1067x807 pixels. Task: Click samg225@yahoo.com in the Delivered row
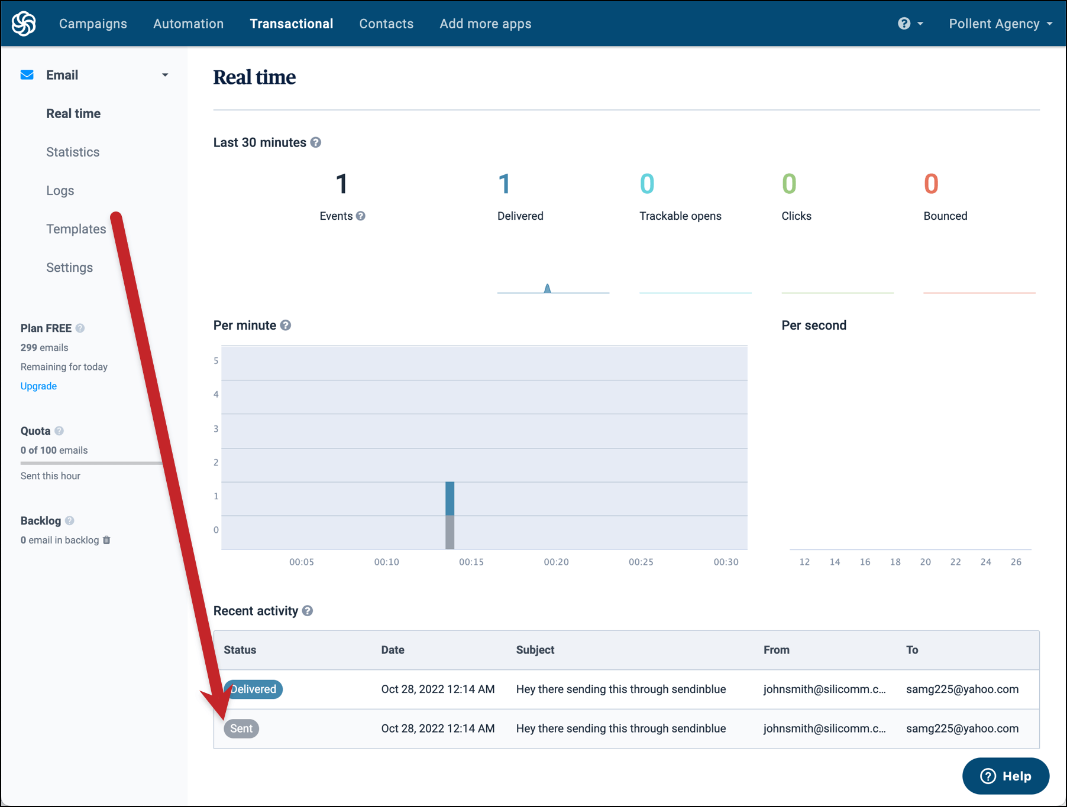(962, 689)
